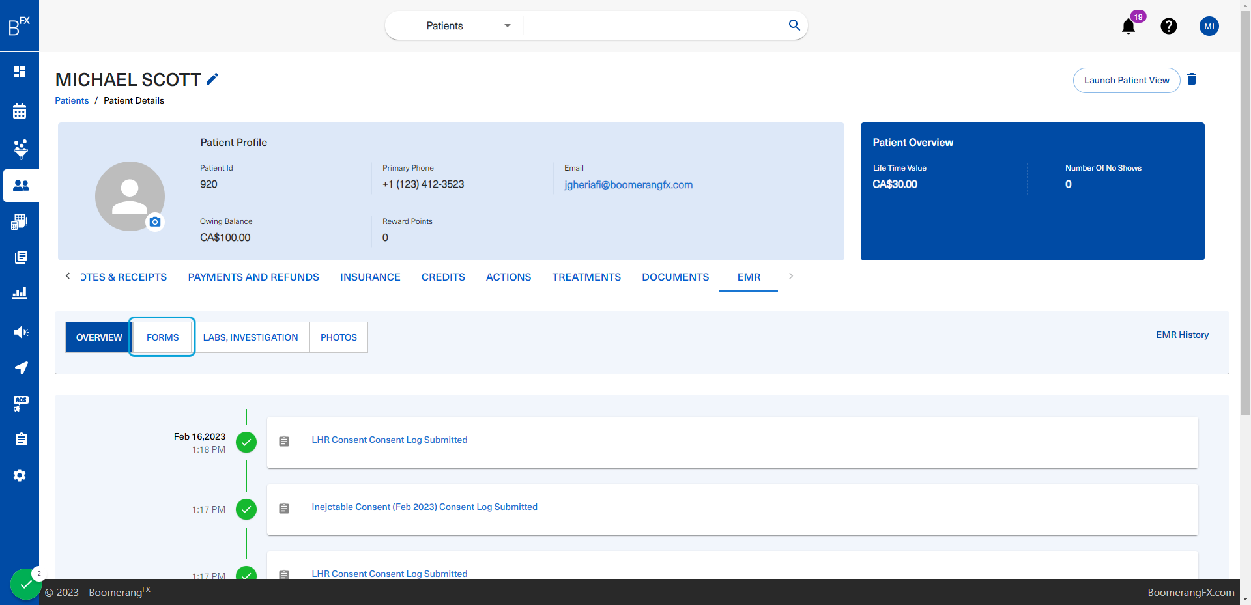Viewport: 1251px width, 605px height.
Task: Open the megaphone marketing sidebar icon
Action: 21,332
